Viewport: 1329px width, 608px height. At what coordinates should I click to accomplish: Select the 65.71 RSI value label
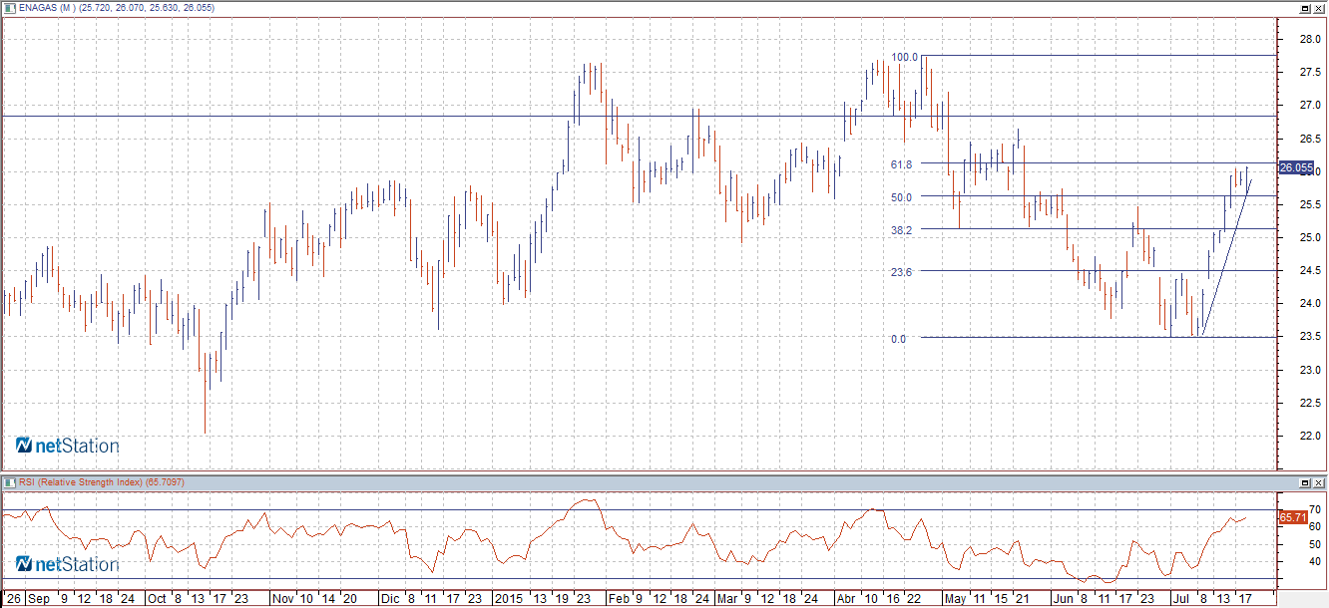(x=1292, y=517)
